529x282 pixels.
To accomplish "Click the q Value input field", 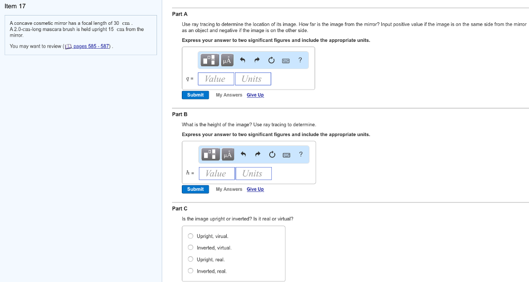I will click(x=215, y=79).
